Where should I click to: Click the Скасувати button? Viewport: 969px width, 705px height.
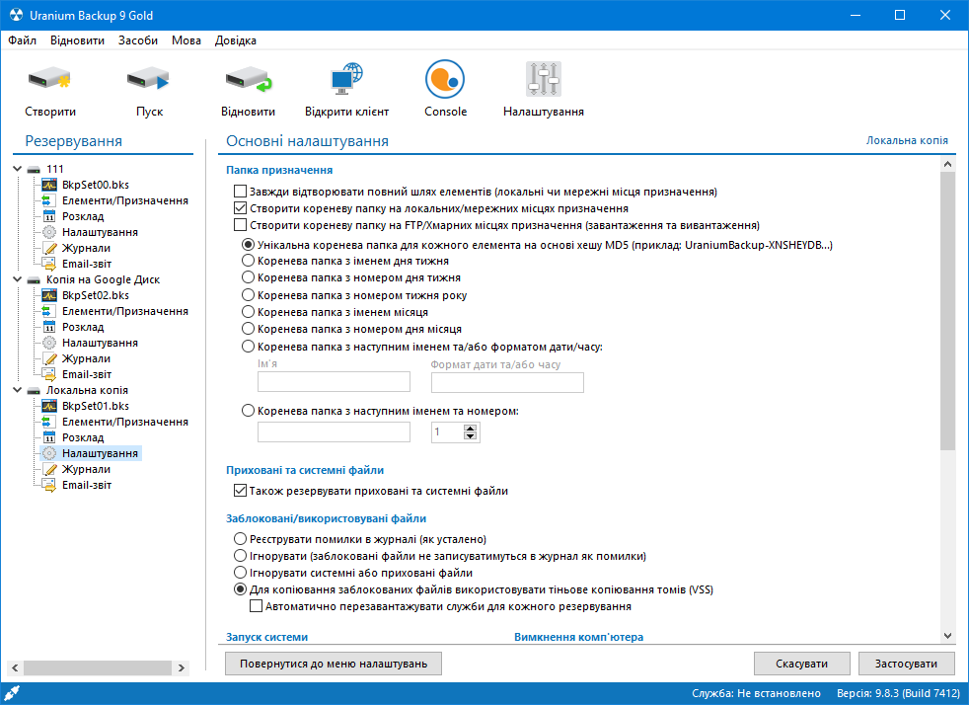point(801,664)
